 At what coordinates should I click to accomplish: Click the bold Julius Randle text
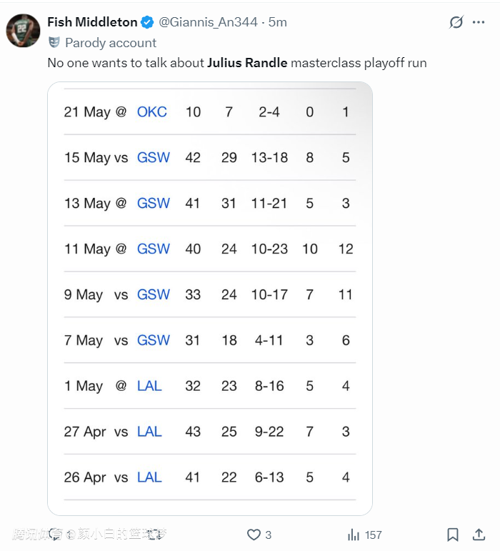(x=247, y=63)
